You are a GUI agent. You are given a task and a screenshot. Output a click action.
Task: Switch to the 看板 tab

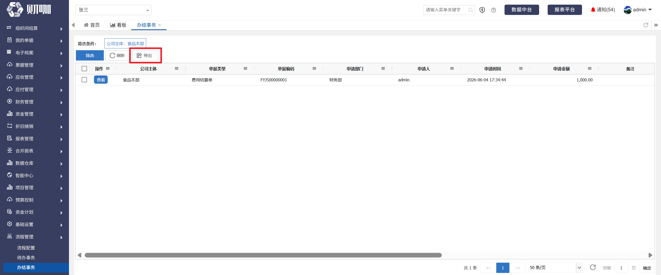(x=118, y=25)
